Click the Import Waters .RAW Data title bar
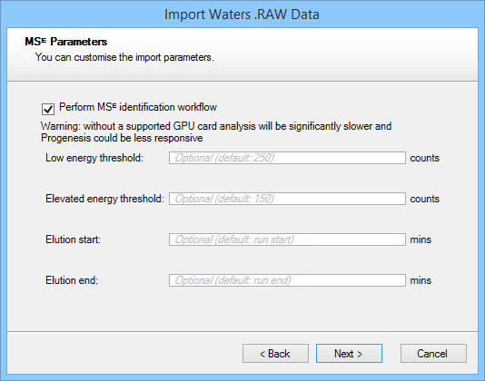The image size is (485, 381). pyautogui.click(x=242, y=15)
